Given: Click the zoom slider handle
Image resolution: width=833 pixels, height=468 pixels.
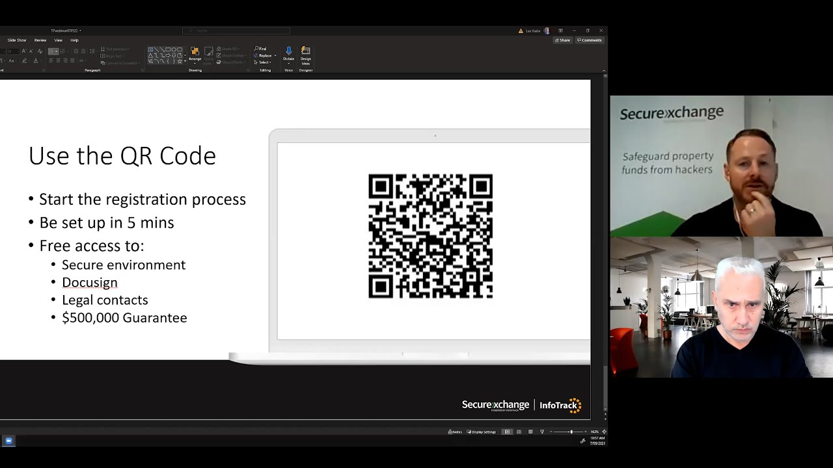Looking at the screenshot, I should pos(571,432).
